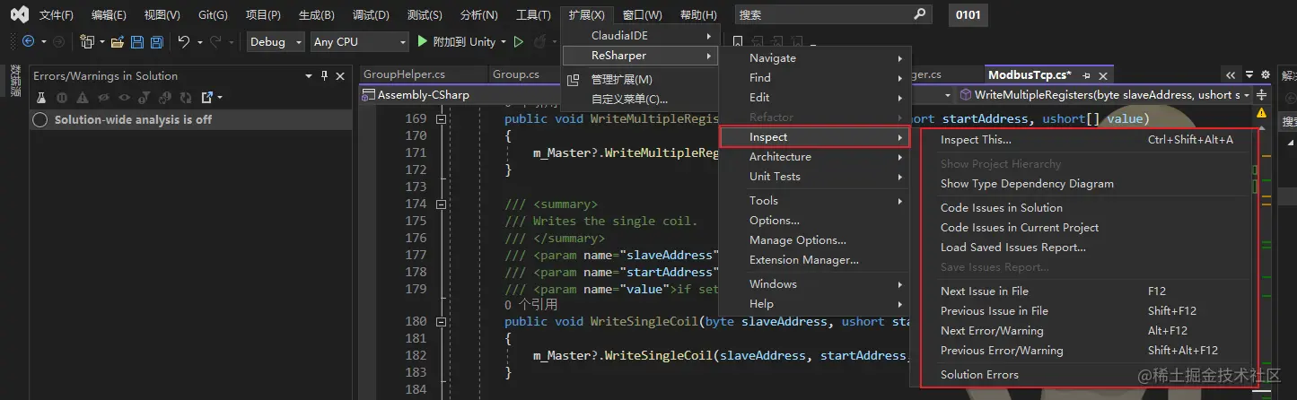Click the 0101 button beside the search box
1297x400 pixels.
point(968,15)
